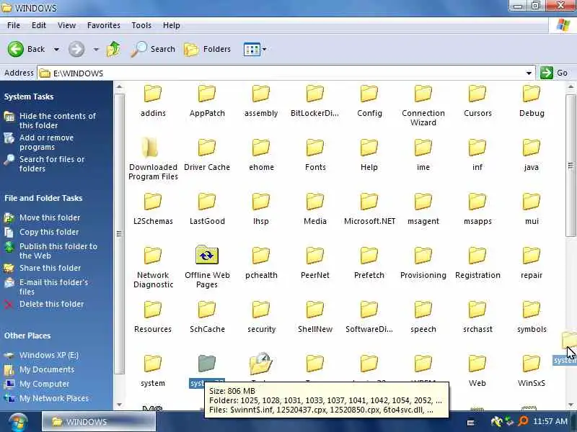577x432 pixels.
Task: Click Publish this folder to the Web
Action: coord(58,251)
